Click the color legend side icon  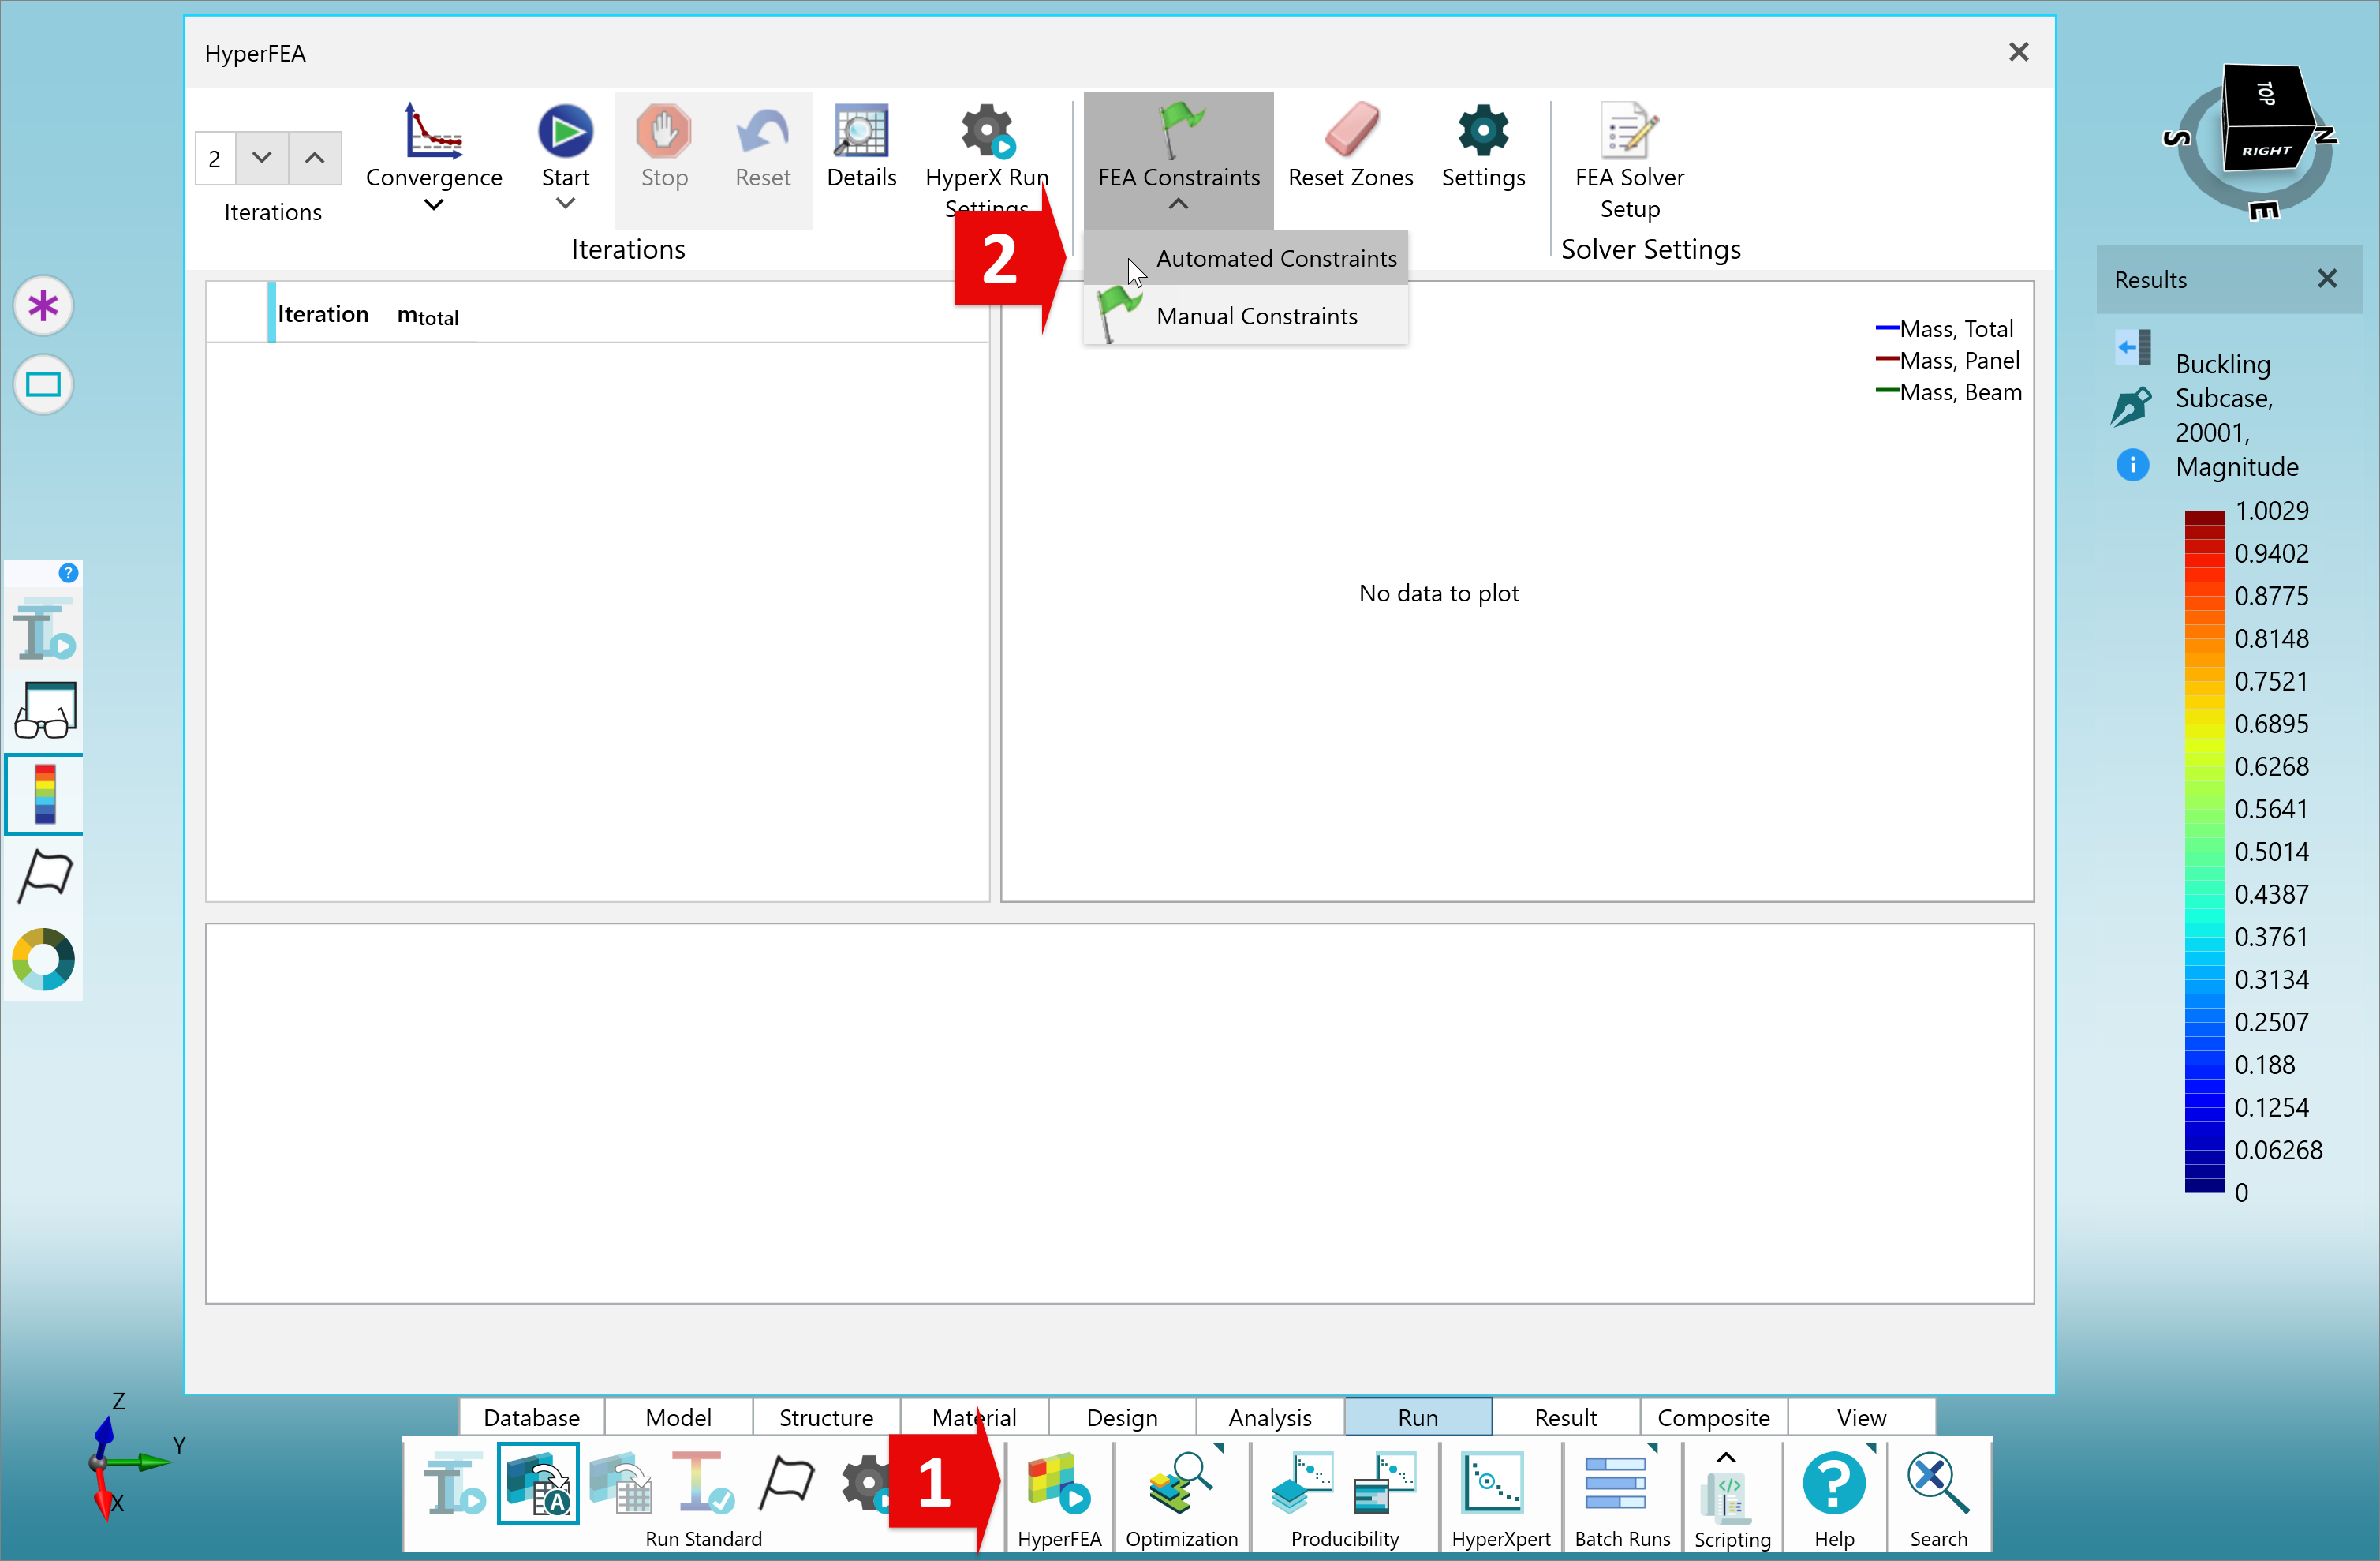tap(45, 795)
